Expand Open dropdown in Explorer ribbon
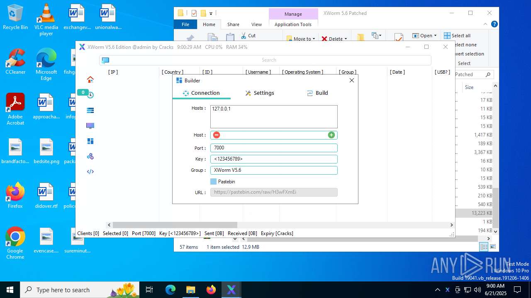The image size is (531, 298). coord(435,36)
